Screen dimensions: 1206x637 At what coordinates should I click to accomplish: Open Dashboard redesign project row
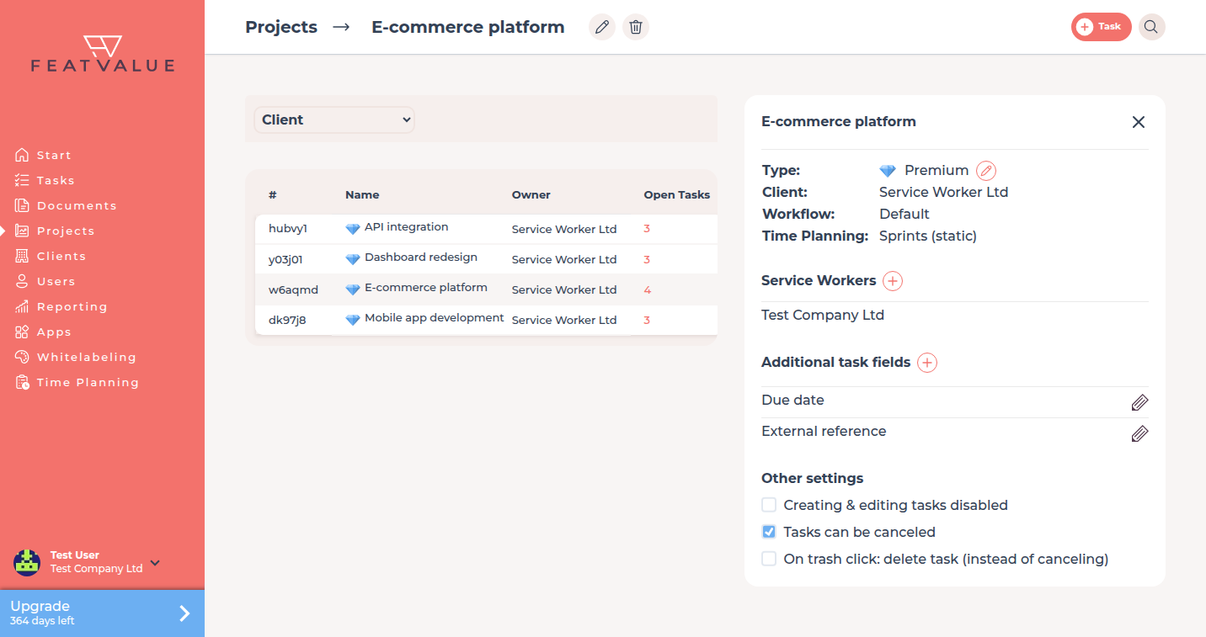pos(486,259)
